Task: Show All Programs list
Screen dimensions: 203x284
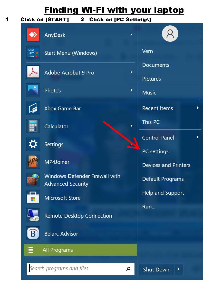Action: (x=80, y=250)
